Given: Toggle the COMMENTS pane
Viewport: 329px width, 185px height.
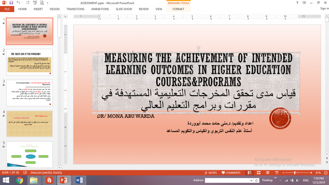Looking at the screenshot, I should 231,173.
